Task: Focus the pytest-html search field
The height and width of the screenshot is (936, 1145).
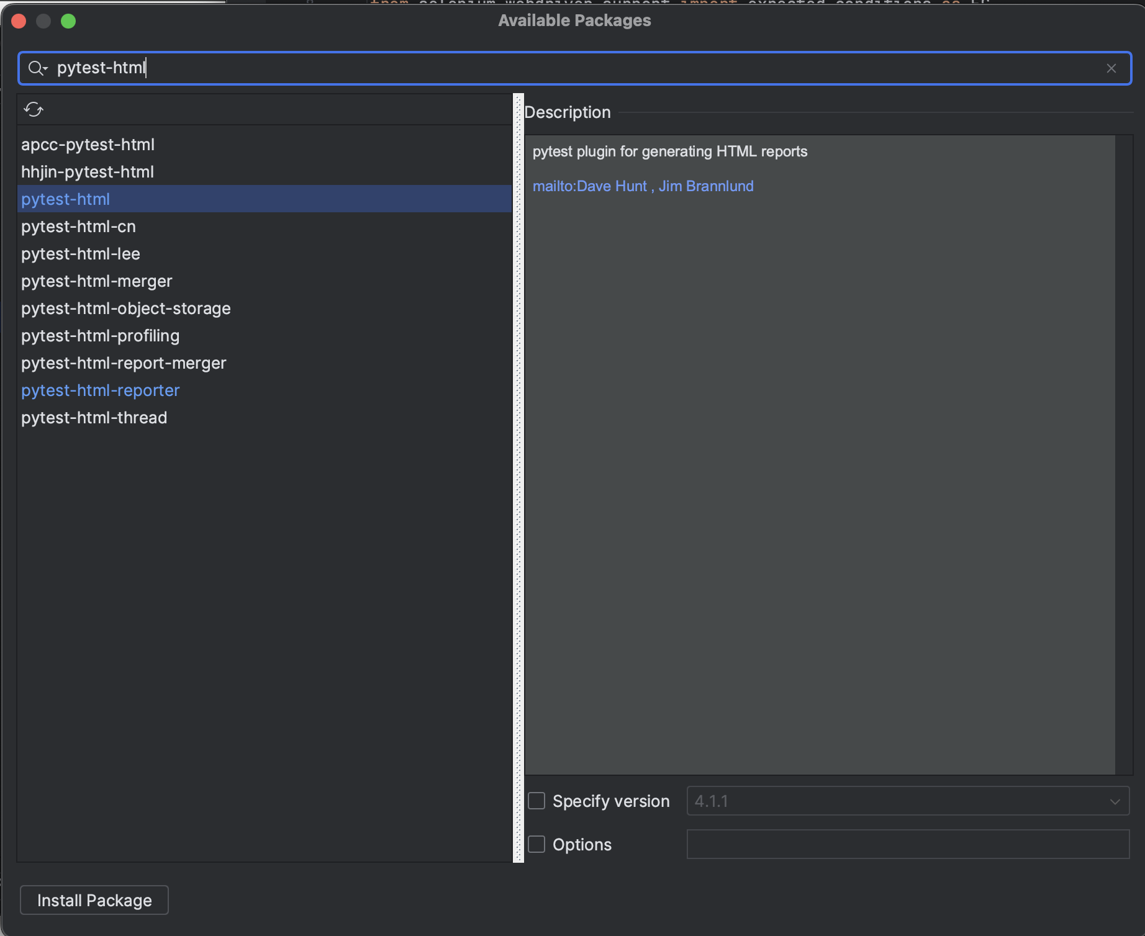Action: 575,68
